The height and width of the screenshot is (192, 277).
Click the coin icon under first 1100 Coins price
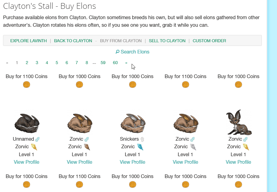tap(26, 84)
